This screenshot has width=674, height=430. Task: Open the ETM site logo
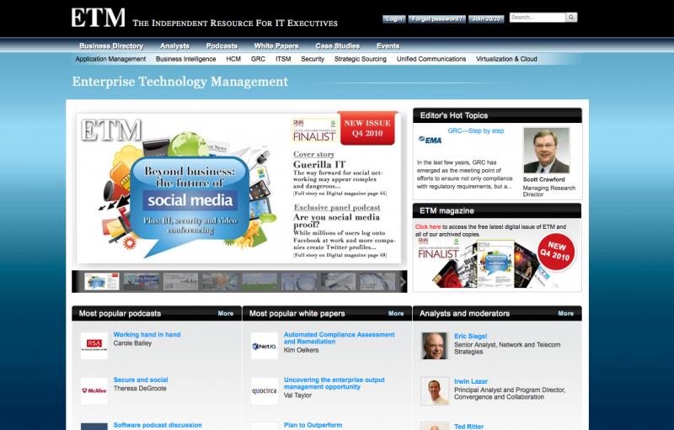(x=99, y=18)
